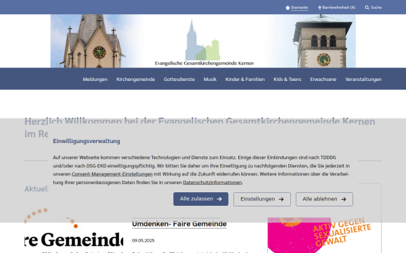The image size is (406, 253).
Task: Open the Gottesdienste menu
Action: pyautogui.click(x=179, y=79)
